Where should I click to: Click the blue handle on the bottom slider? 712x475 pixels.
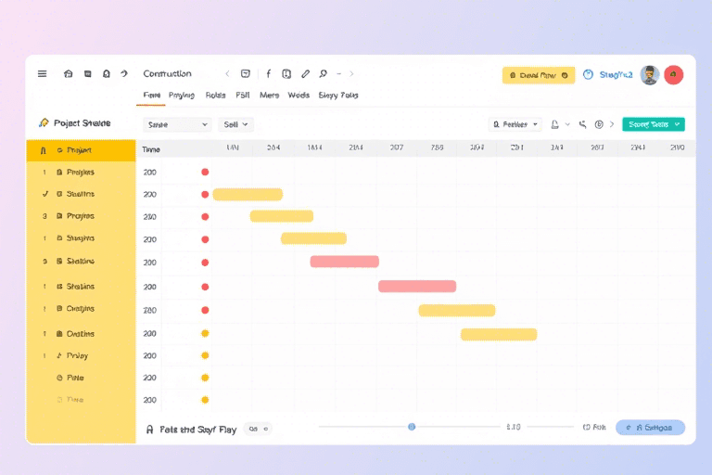412,427
